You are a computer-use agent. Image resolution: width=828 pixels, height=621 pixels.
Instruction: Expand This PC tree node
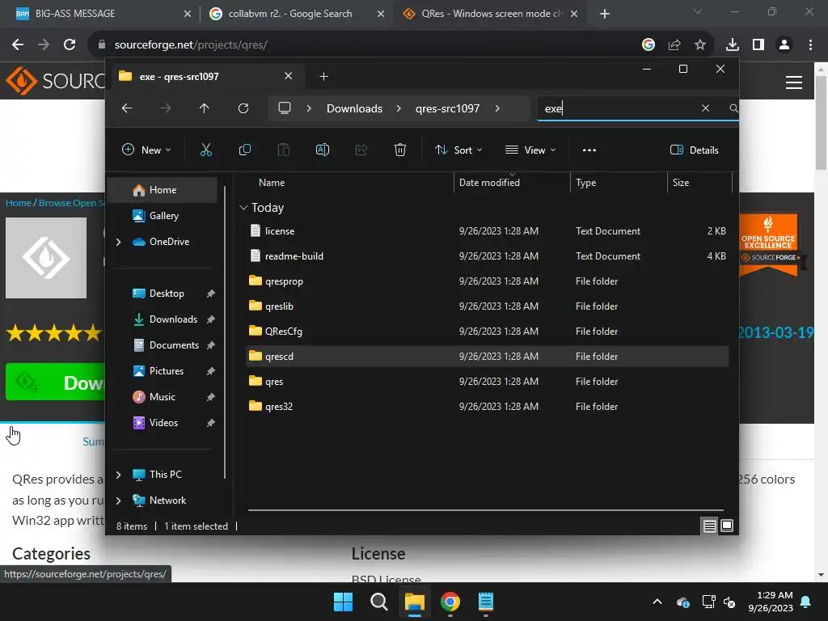118,475
